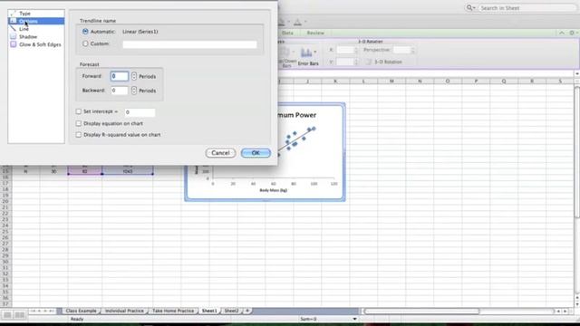The width and height of the screenshot is (580, 326).
Task: Open the search magnifier dropdown
Action: [470, 8]
